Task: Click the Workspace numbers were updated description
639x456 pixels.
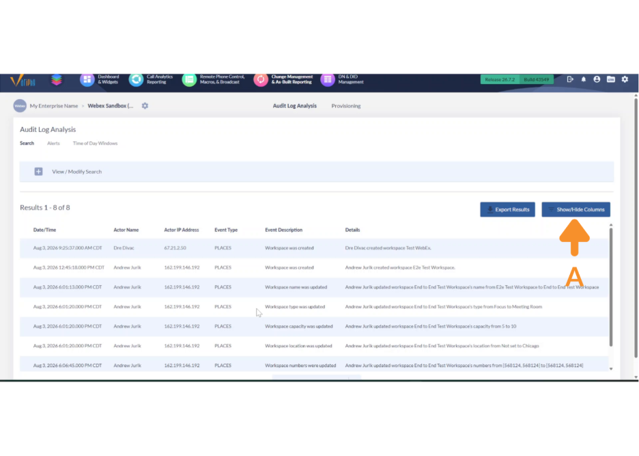Action: click(300, 365)
